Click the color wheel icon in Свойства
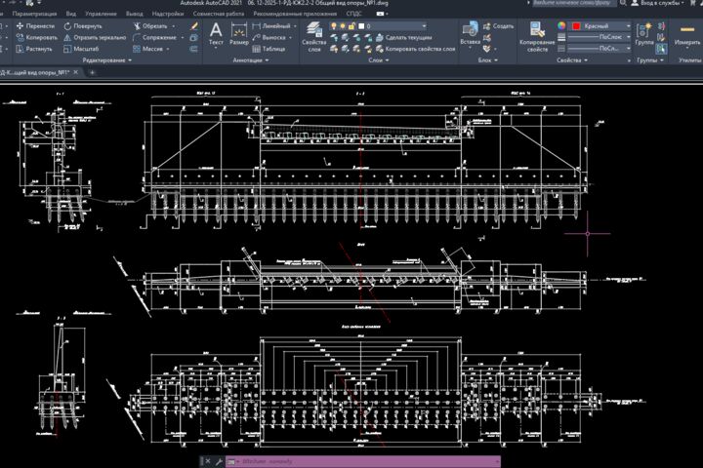 coord(561,26)
